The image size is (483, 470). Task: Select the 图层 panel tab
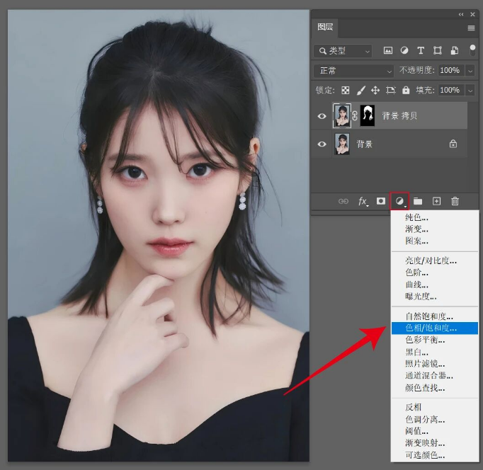click(x=325, y=28)
